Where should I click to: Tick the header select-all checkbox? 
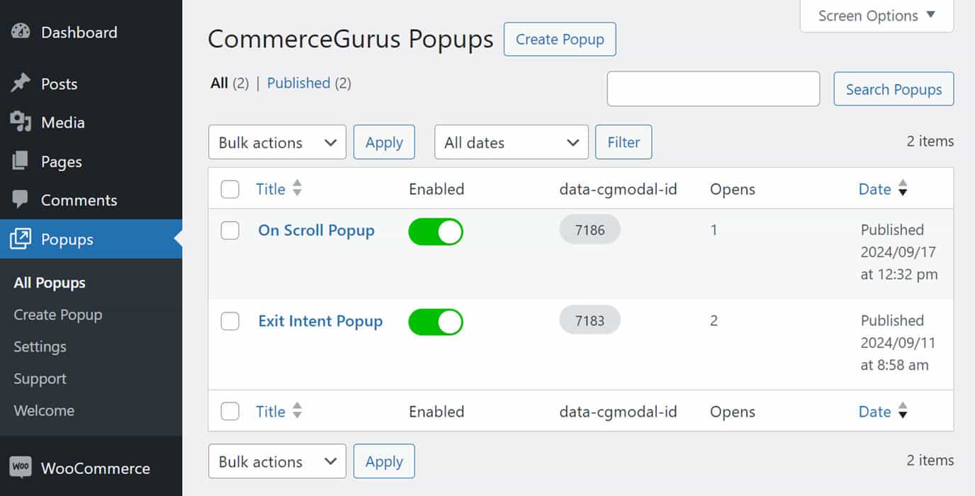[x=230, y=189]
